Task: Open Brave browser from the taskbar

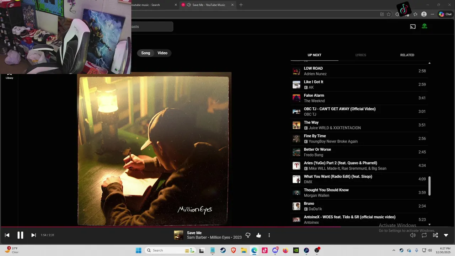Action: pos(234,250)
